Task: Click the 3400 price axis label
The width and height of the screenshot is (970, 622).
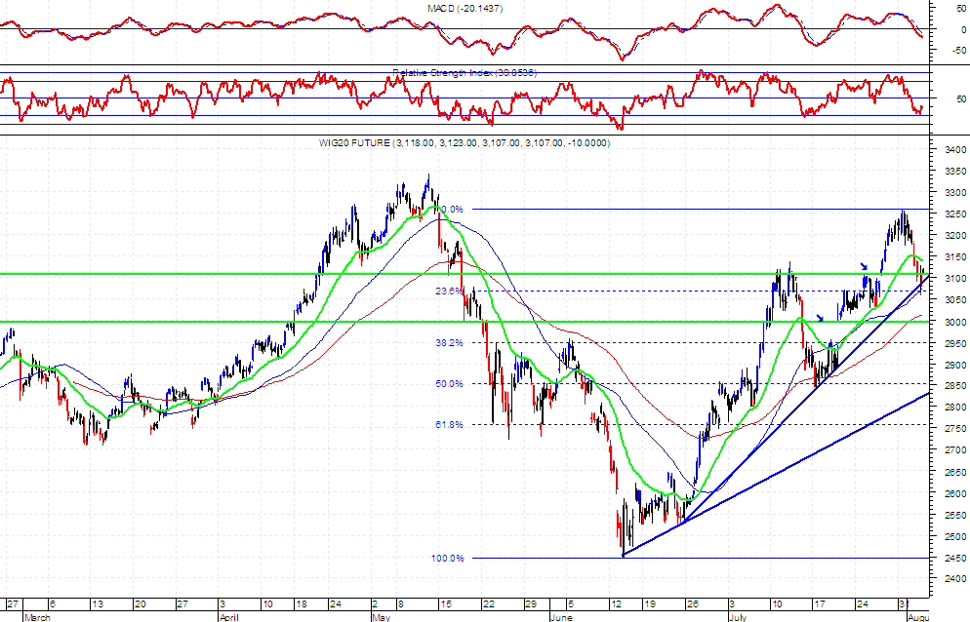Action: pyautogui.click(x=955, y=149)
